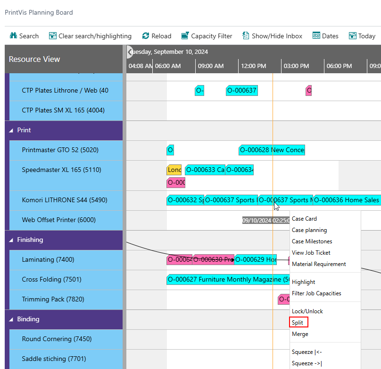Select Trimming Pack (7820) resource row
381x369 pixels.
66,300
